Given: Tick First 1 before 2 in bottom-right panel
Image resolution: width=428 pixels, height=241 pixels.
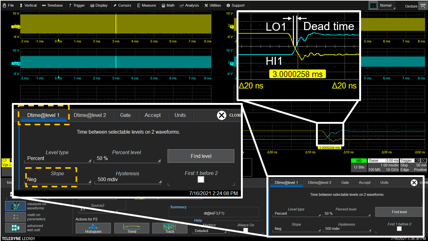Looking at the screenshot, I should coord(399,229).
